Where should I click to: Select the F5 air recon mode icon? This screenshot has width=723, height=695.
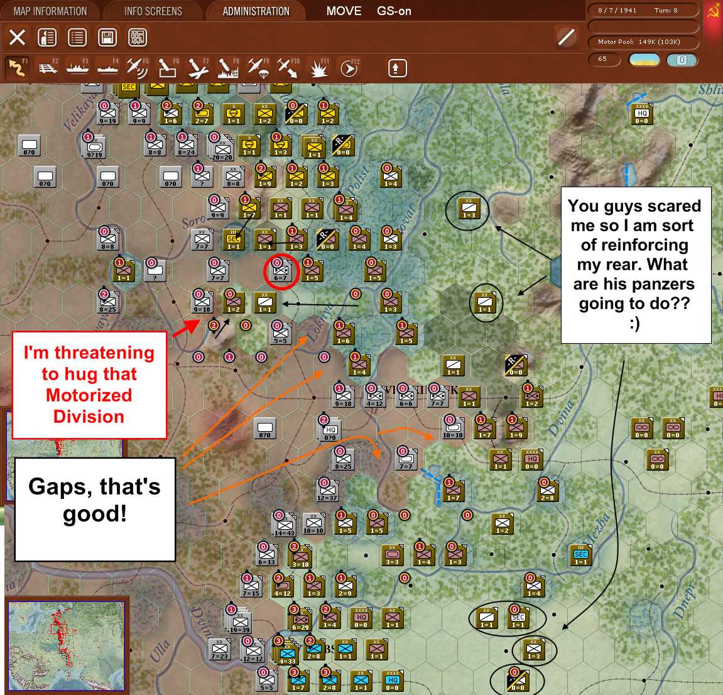pos(138,68)
